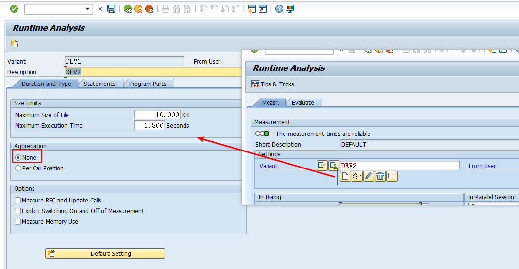Click the Default Setting button

(105, 253)
